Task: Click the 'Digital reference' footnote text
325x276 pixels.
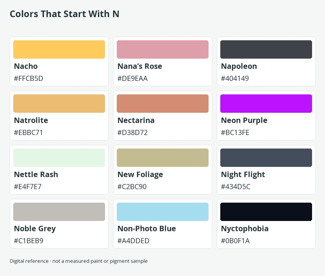Action: click(79, 261)
